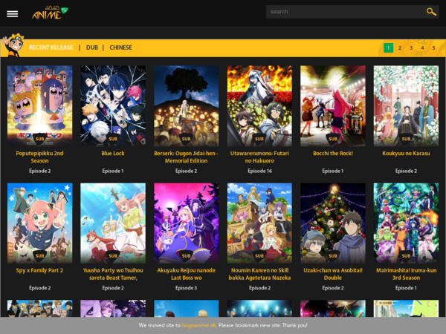Open Bocchi the Rock! poster

pyautogui.click(x=333, y=106)
